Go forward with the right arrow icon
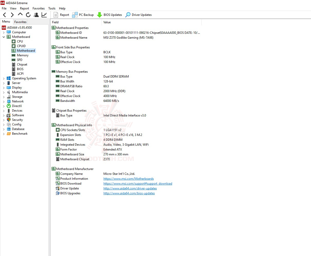311x256 pixels. [12, 15]
